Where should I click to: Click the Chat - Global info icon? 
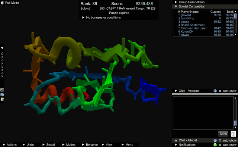(215, 140)
